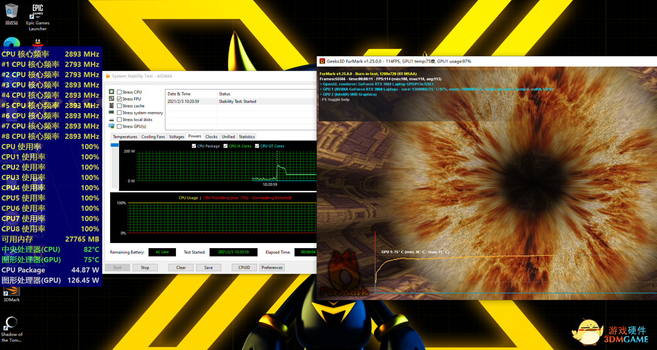The image size is (657, 350).
Task: Enable the Stress system memory checkbox
Action: click(x=120, y=113)
